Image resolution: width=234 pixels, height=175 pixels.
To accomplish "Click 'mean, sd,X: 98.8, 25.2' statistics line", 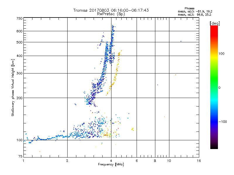I will pos(195,15).
